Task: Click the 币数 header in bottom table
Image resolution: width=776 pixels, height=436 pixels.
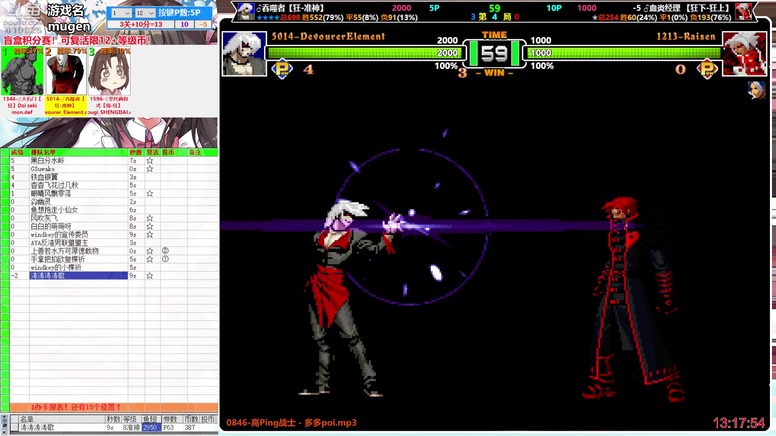Action: [191, 419]
